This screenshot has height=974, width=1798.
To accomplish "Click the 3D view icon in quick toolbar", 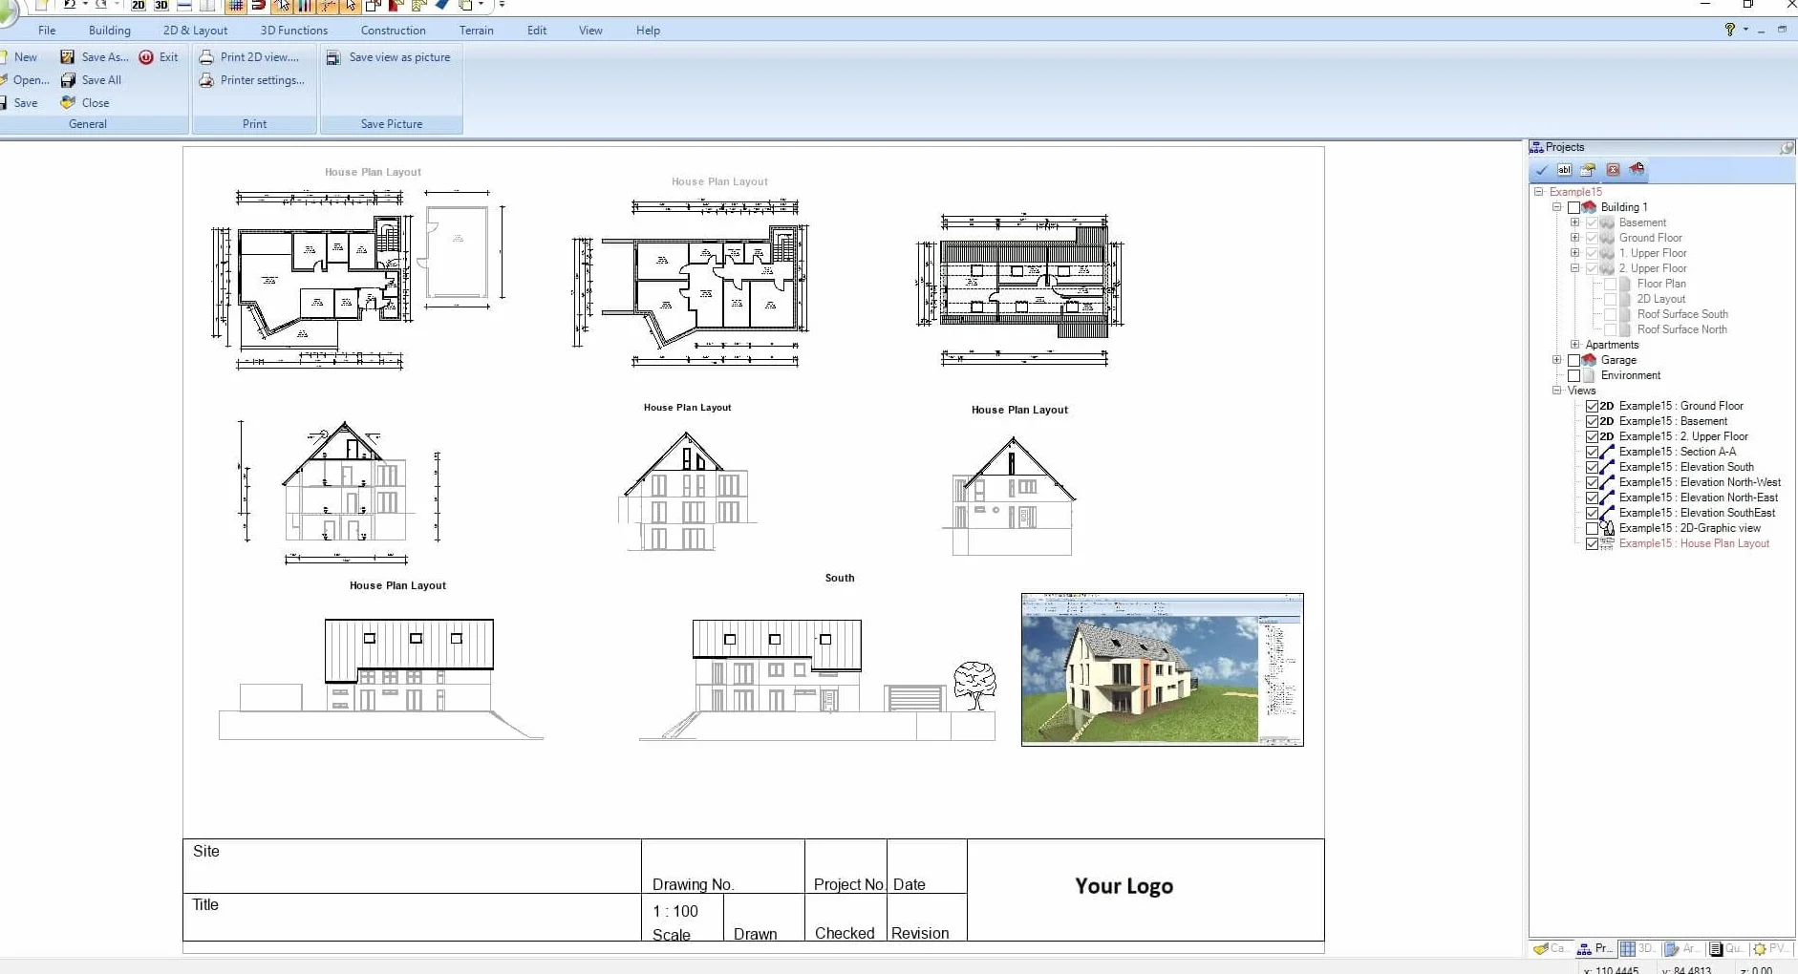I will coord(161,5).
